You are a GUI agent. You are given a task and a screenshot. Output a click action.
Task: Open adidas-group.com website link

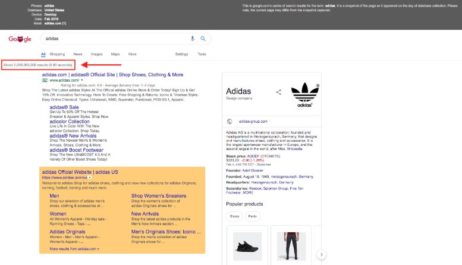253,121
